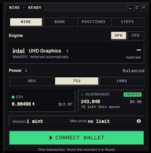Click the $9.90 Huntbroker price

(136, 102)
